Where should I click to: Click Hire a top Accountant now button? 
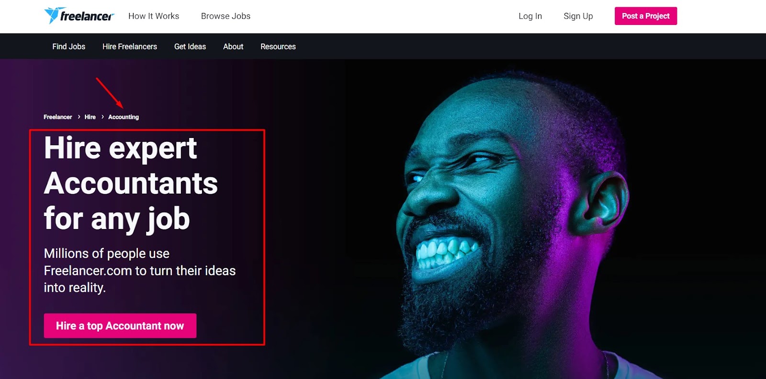120,326
